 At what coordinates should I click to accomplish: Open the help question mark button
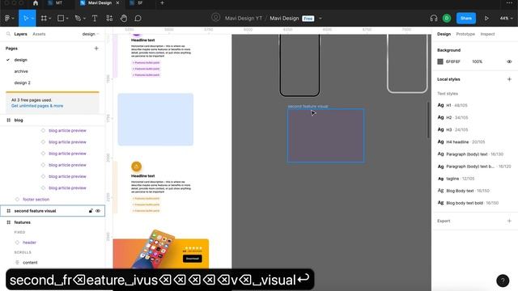pos(503,280)
